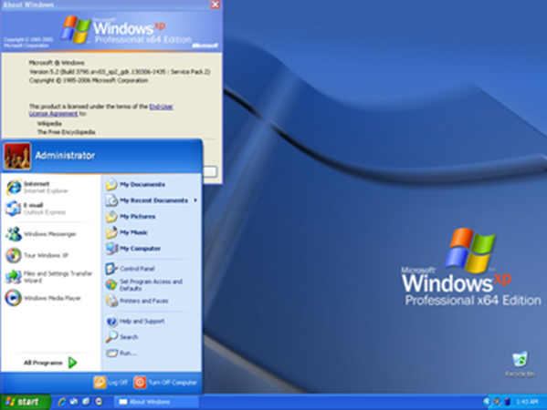Open Control Panel
547x410 pixels.
[153, 269]
